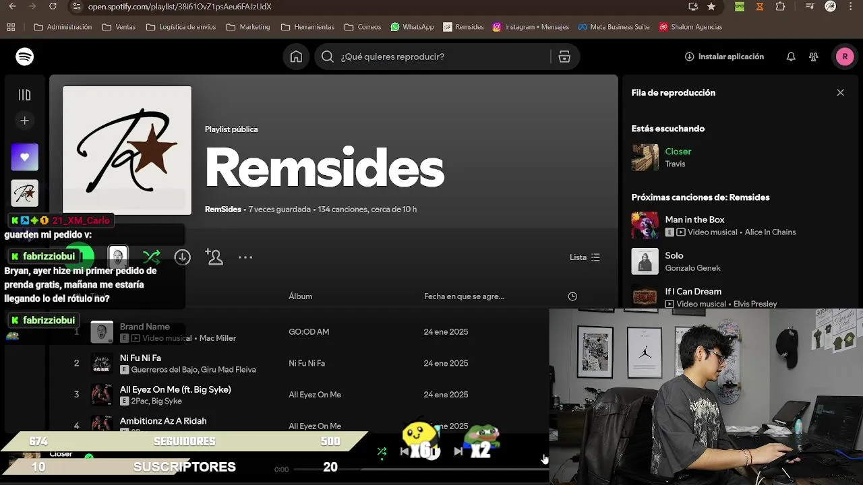Go to Spotify home via house icon
The image size is (863, 485).
pos(296,57)
